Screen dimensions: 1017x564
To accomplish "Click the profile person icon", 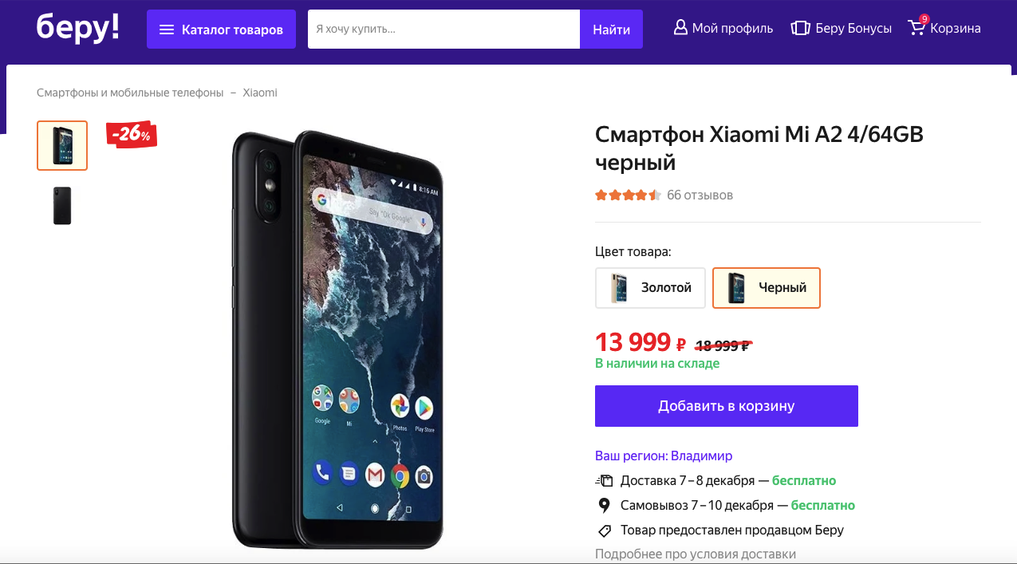I will click(680, 28).
